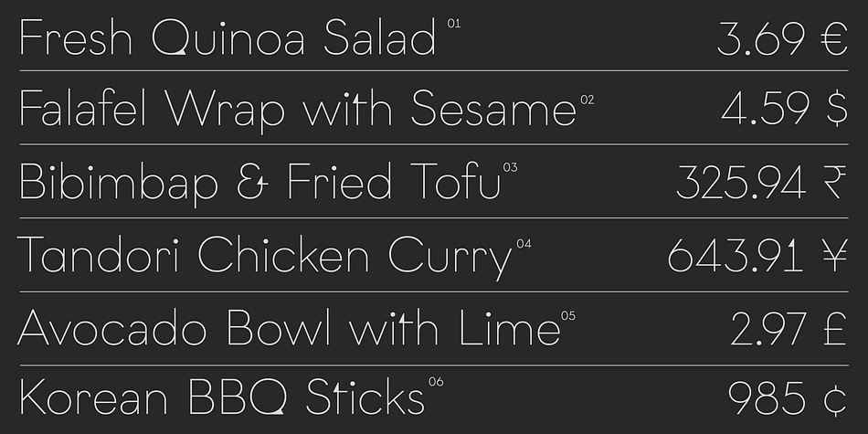Select the Korean BBQ Sticks item
The image size is (868, 434).
click(x=221, y=397)
